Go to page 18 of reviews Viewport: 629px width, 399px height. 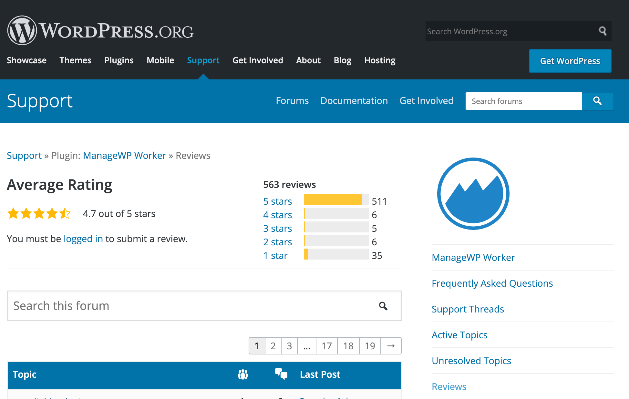[348, 346]
